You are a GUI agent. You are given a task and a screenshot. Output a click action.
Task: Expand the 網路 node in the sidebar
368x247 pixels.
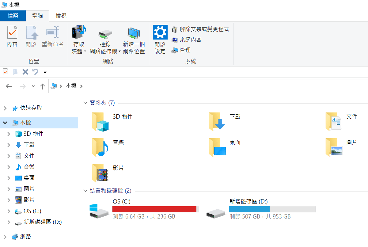(5, 237)
